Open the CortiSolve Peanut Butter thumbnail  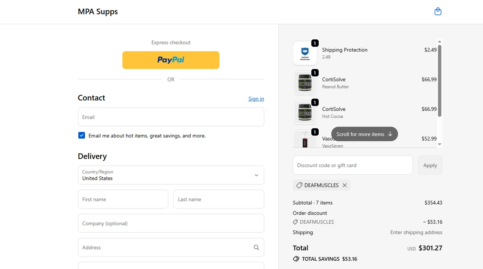[305, 83]
